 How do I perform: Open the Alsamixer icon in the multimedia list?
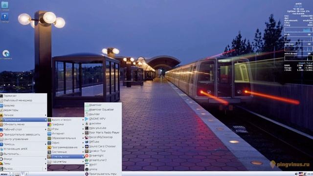point(87,105)
